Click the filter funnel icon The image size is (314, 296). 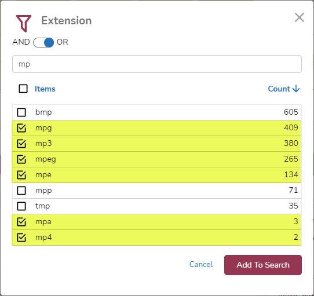(x=24, y=23)
